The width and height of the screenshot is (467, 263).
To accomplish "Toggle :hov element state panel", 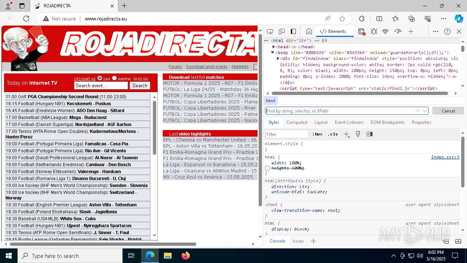I will 317,134.
